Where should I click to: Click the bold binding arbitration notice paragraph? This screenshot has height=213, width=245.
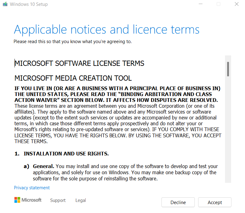[117, 94]
